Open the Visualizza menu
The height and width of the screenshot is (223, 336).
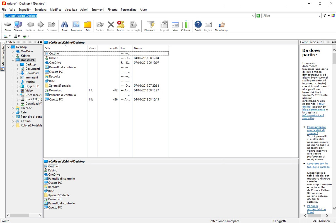71,9
